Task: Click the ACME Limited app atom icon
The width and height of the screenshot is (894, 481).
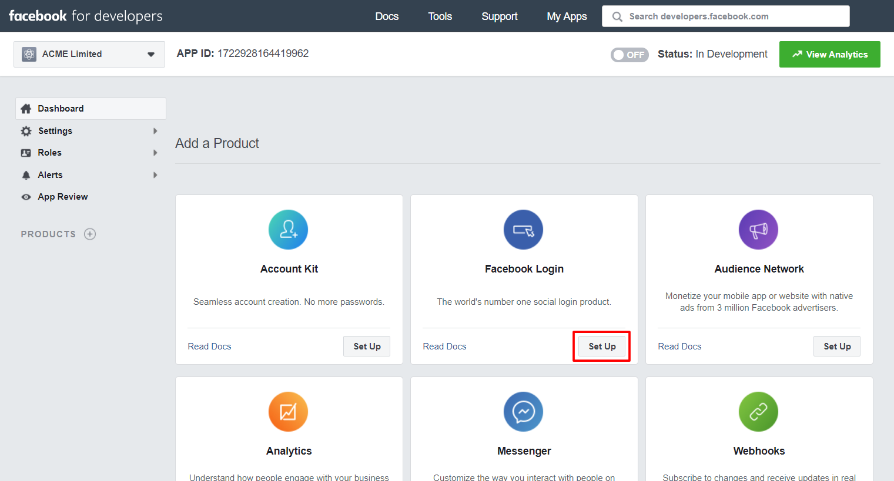Action: (29, 54)
